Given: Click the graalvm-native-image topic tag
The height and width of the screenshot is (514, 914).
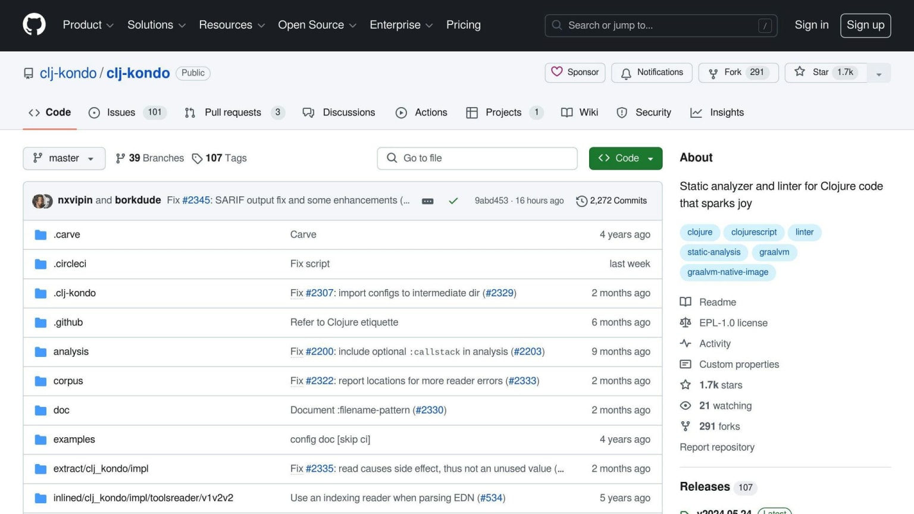Looking at the screenshot, I should [728, 272].
